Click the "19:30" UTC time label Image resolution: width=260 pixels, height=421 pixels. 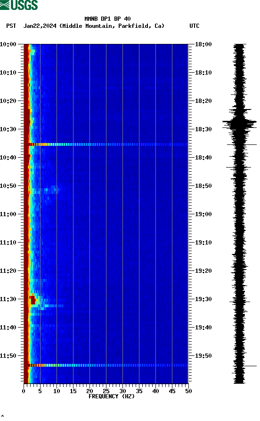pyautogui.click(x=203, y=299)
